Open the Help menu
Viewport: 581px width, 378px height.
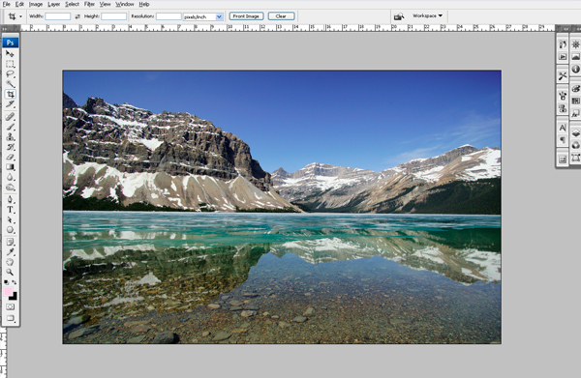coord(144,4)
